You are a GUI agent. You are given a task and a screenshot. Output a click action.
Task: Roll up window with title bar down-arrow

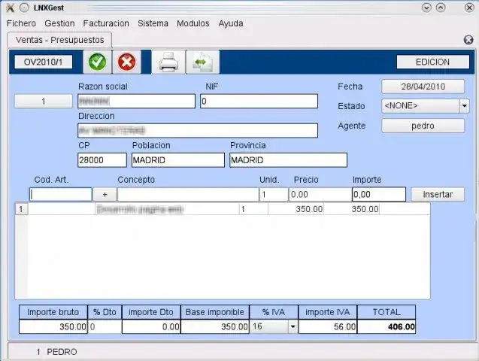click(426, 8)
